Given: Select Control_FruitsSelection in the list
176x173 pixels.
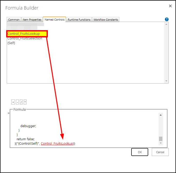Looking at the screenshot, I should [x=25, y=38].
